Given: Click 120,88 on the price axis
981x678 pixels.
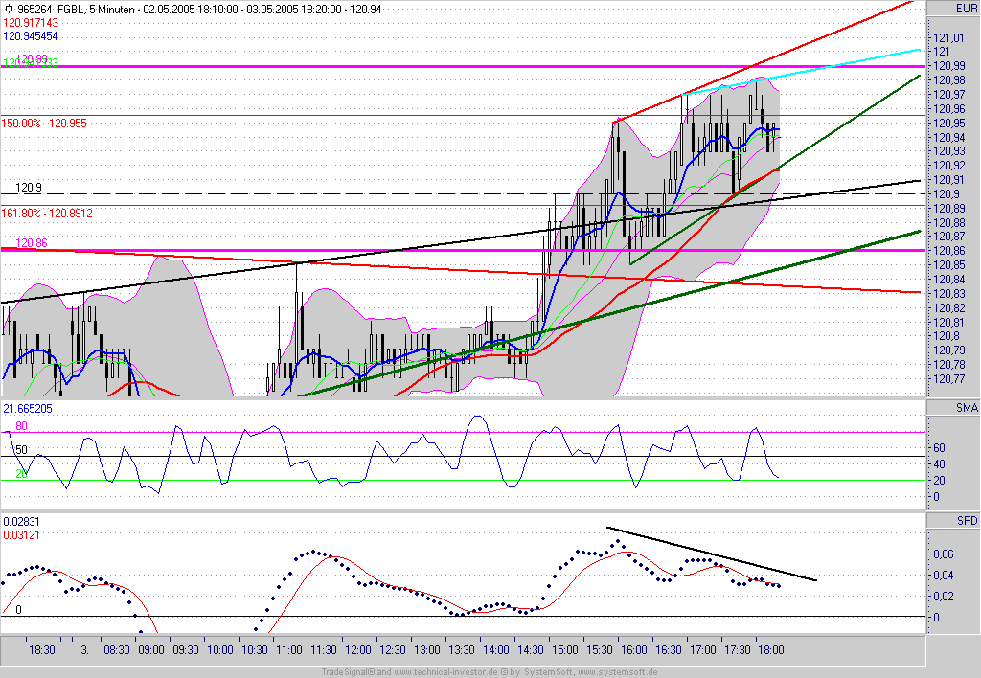Looking at the screenshot, I should (x=949, y=223).
